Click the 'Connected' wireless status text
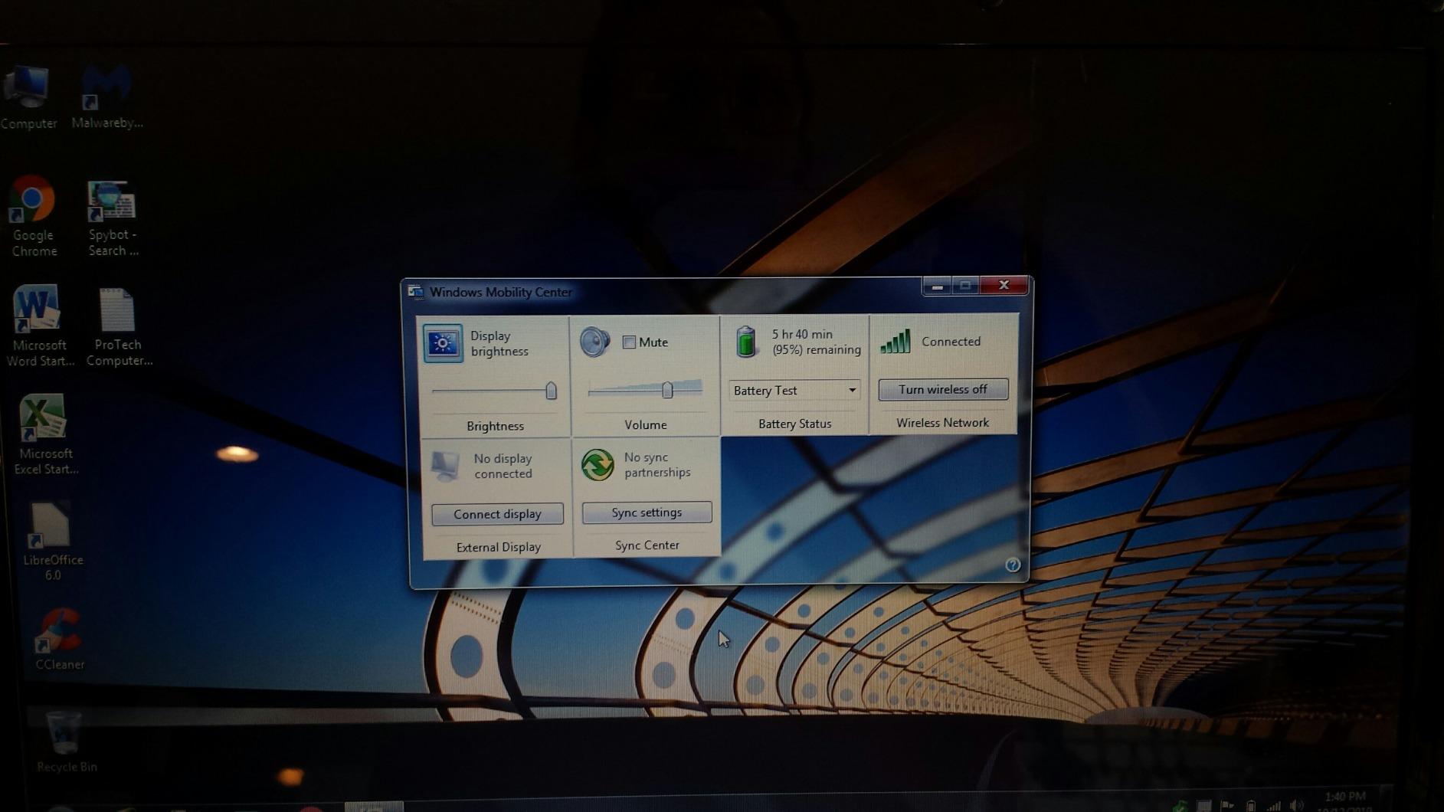 tap(951, 342)
